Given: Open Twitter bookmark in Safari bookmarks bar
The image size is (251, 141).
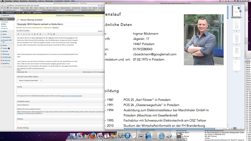Looking at the screenshot, I should [x=36, y=8].
